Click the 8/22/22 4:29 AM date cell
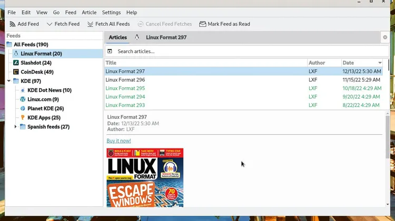 click(361, 105)
